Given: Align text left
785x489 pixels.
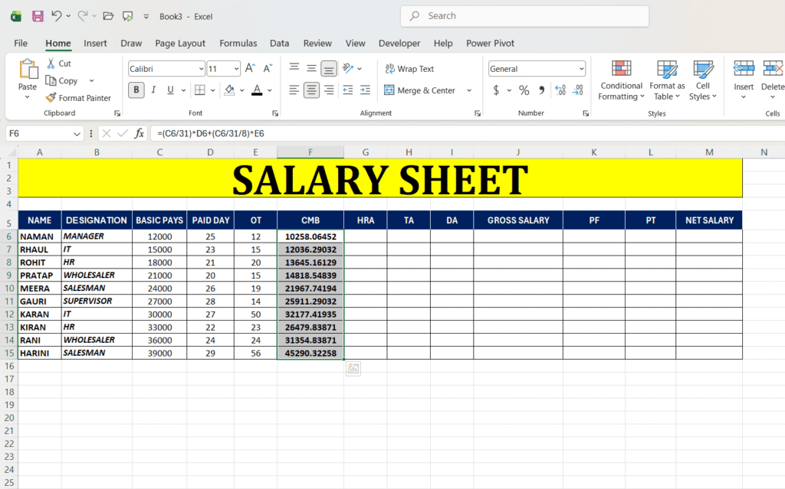Looking at the screenshot, I should coord(294,90).
